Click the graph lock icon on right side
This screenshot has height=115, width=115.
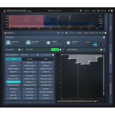click(104, 93)
